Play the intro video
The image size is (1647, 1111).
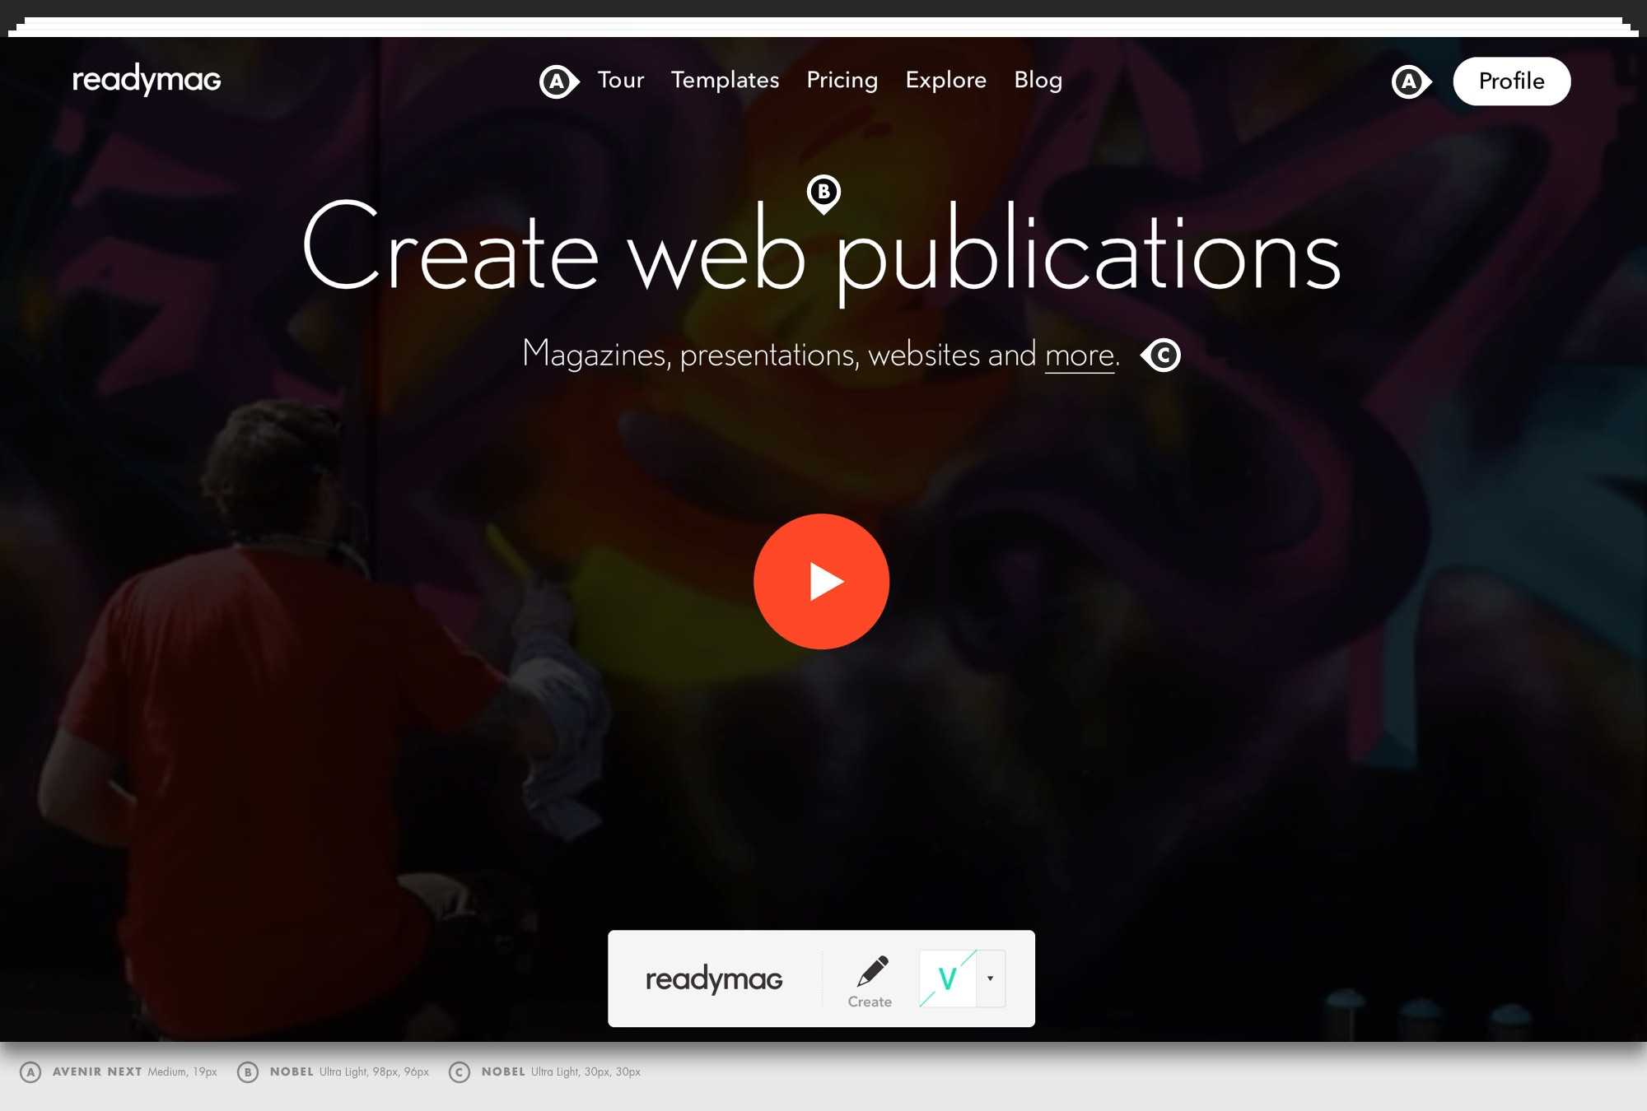[821, 582]
